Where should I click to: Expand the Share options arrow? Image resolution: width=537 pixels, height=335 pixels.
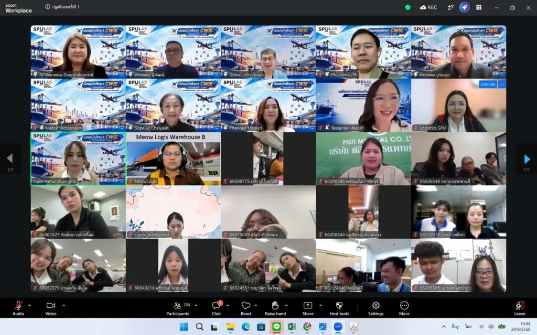tap(320, 305)
